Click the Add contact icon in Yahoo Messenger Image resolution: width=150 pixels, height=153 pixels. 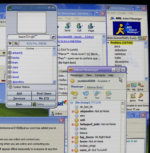coord(74,93)
